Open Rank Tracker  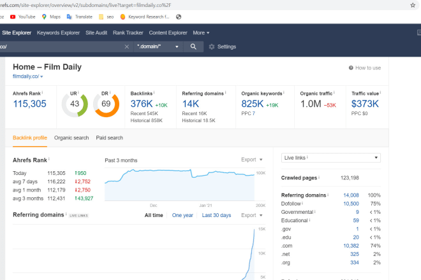(128, 32)
